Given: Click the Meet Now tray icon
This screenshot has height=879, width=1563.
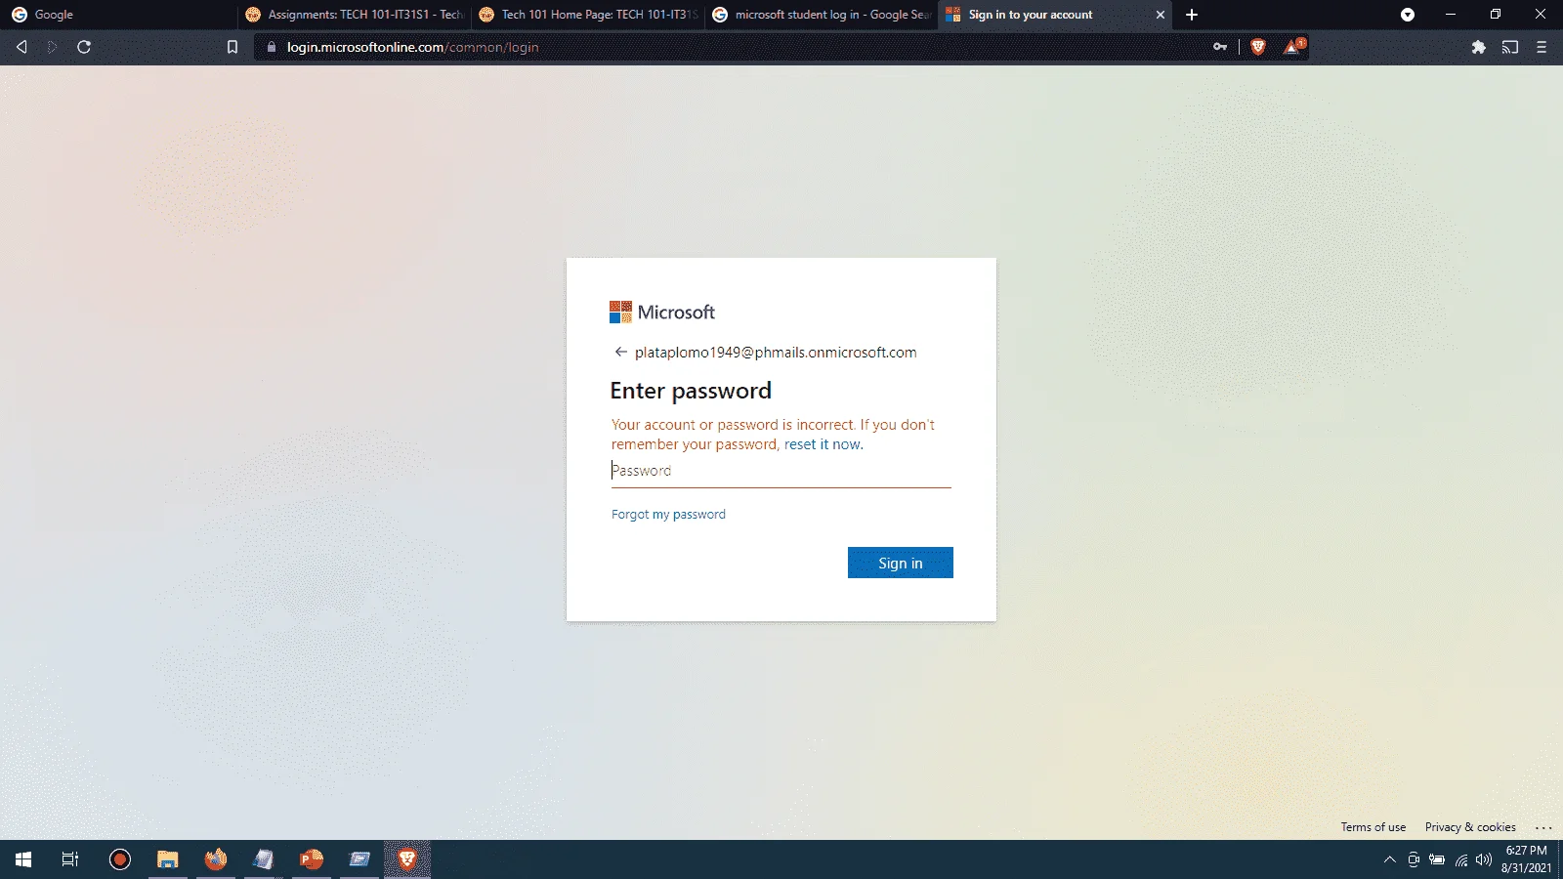Looking at the screenshot, I should (1414, 859).
